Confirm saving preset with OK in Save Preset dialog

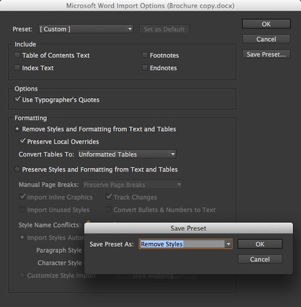click(260, 244)
